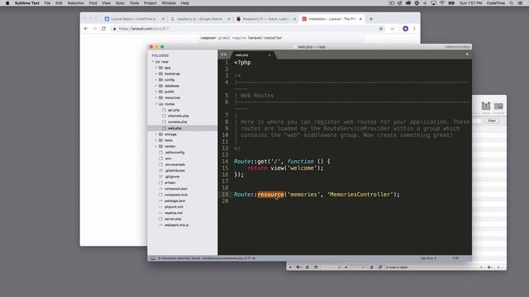This screenshot has height=297, width=529.
Task: Toggle the sidebar panel icon in status bar
Action: tap(153, 258)
